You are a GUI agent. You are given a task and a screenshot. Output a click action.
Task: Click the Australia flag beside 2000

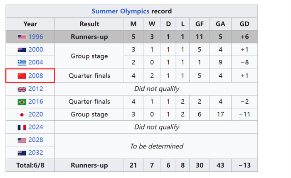(x=22, y=50)
